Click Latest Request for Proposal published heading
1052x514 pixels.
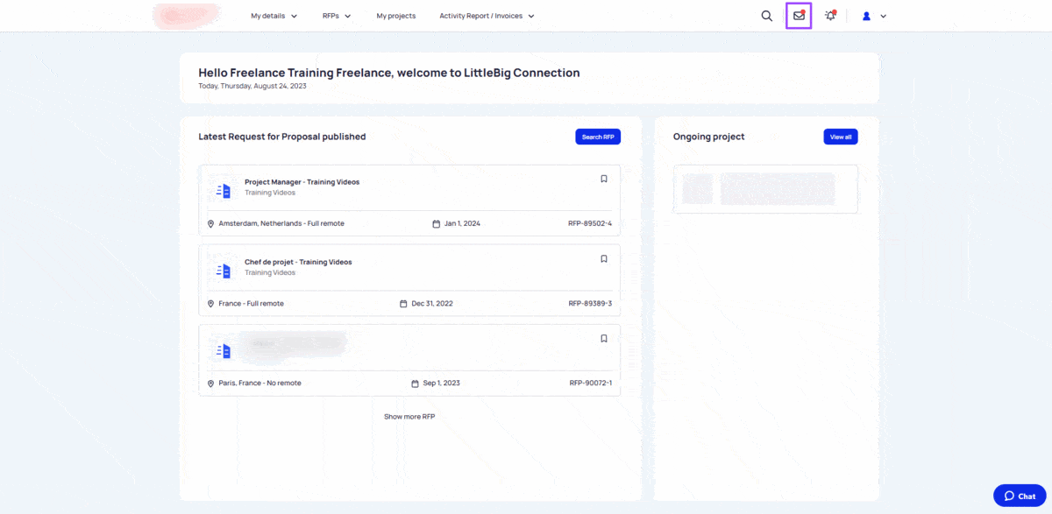tap(282, 137)
